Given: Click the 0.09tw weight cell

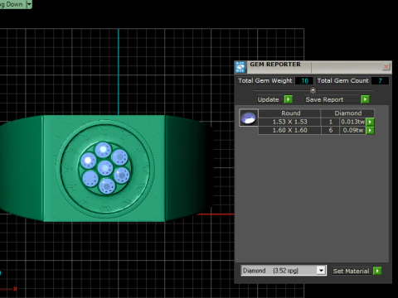Looking at the screenshot, I should pos(352,130).
